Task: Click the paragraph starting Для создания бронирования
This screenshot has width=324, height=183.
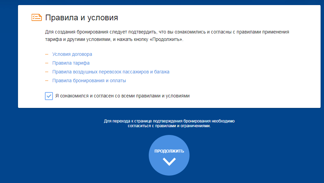Action: point(167,32)
